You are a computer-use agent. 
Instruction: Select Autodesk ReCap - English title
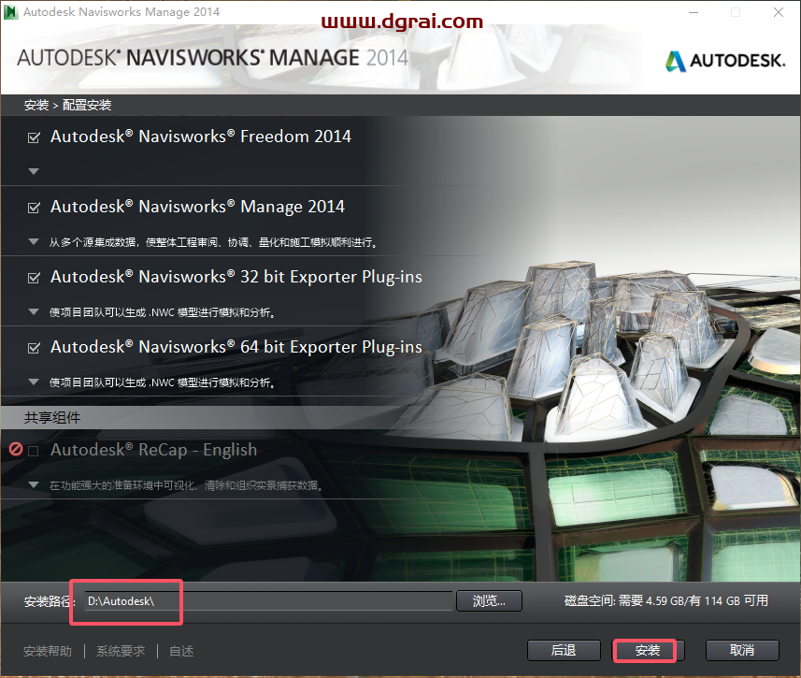[x=154, y=450]
